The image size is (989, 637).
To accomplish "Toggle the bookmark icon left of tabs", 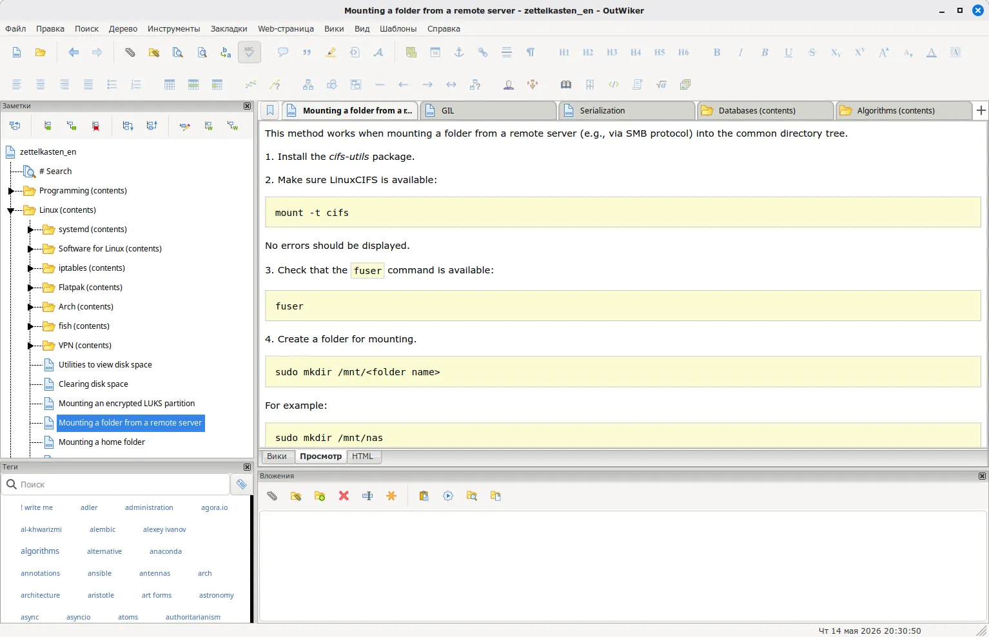I will point(270,111).
